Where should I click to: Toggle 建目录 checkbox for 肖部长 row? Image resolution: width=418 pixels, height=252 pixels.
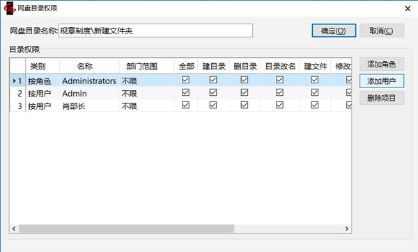click(x=213, y=105)
